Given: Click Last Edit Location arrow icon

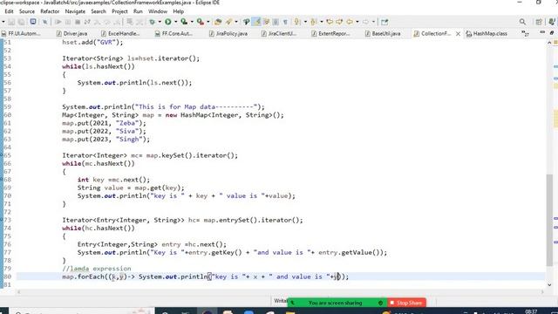Looking at the screenshot, I should coord(330,22).
